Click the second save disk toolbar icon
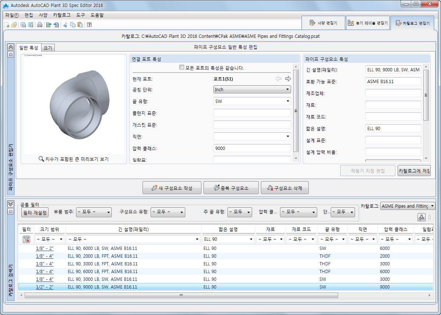The height and width of the screenshot is (315, 441). coord(31,25)
